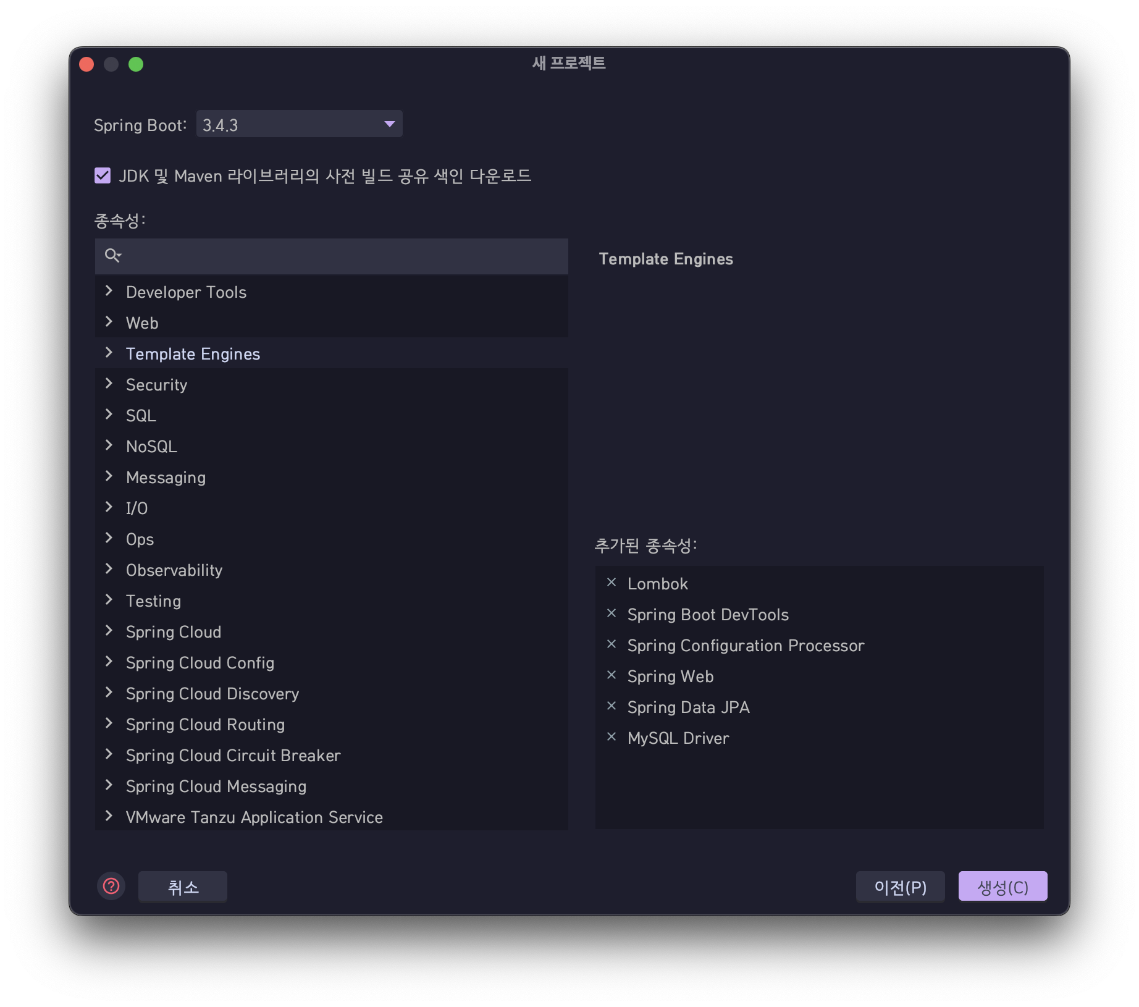The width and height of the screenshot is (1139, 1007).
Task: Select the Spring Cloud category row
Action: 332,631
